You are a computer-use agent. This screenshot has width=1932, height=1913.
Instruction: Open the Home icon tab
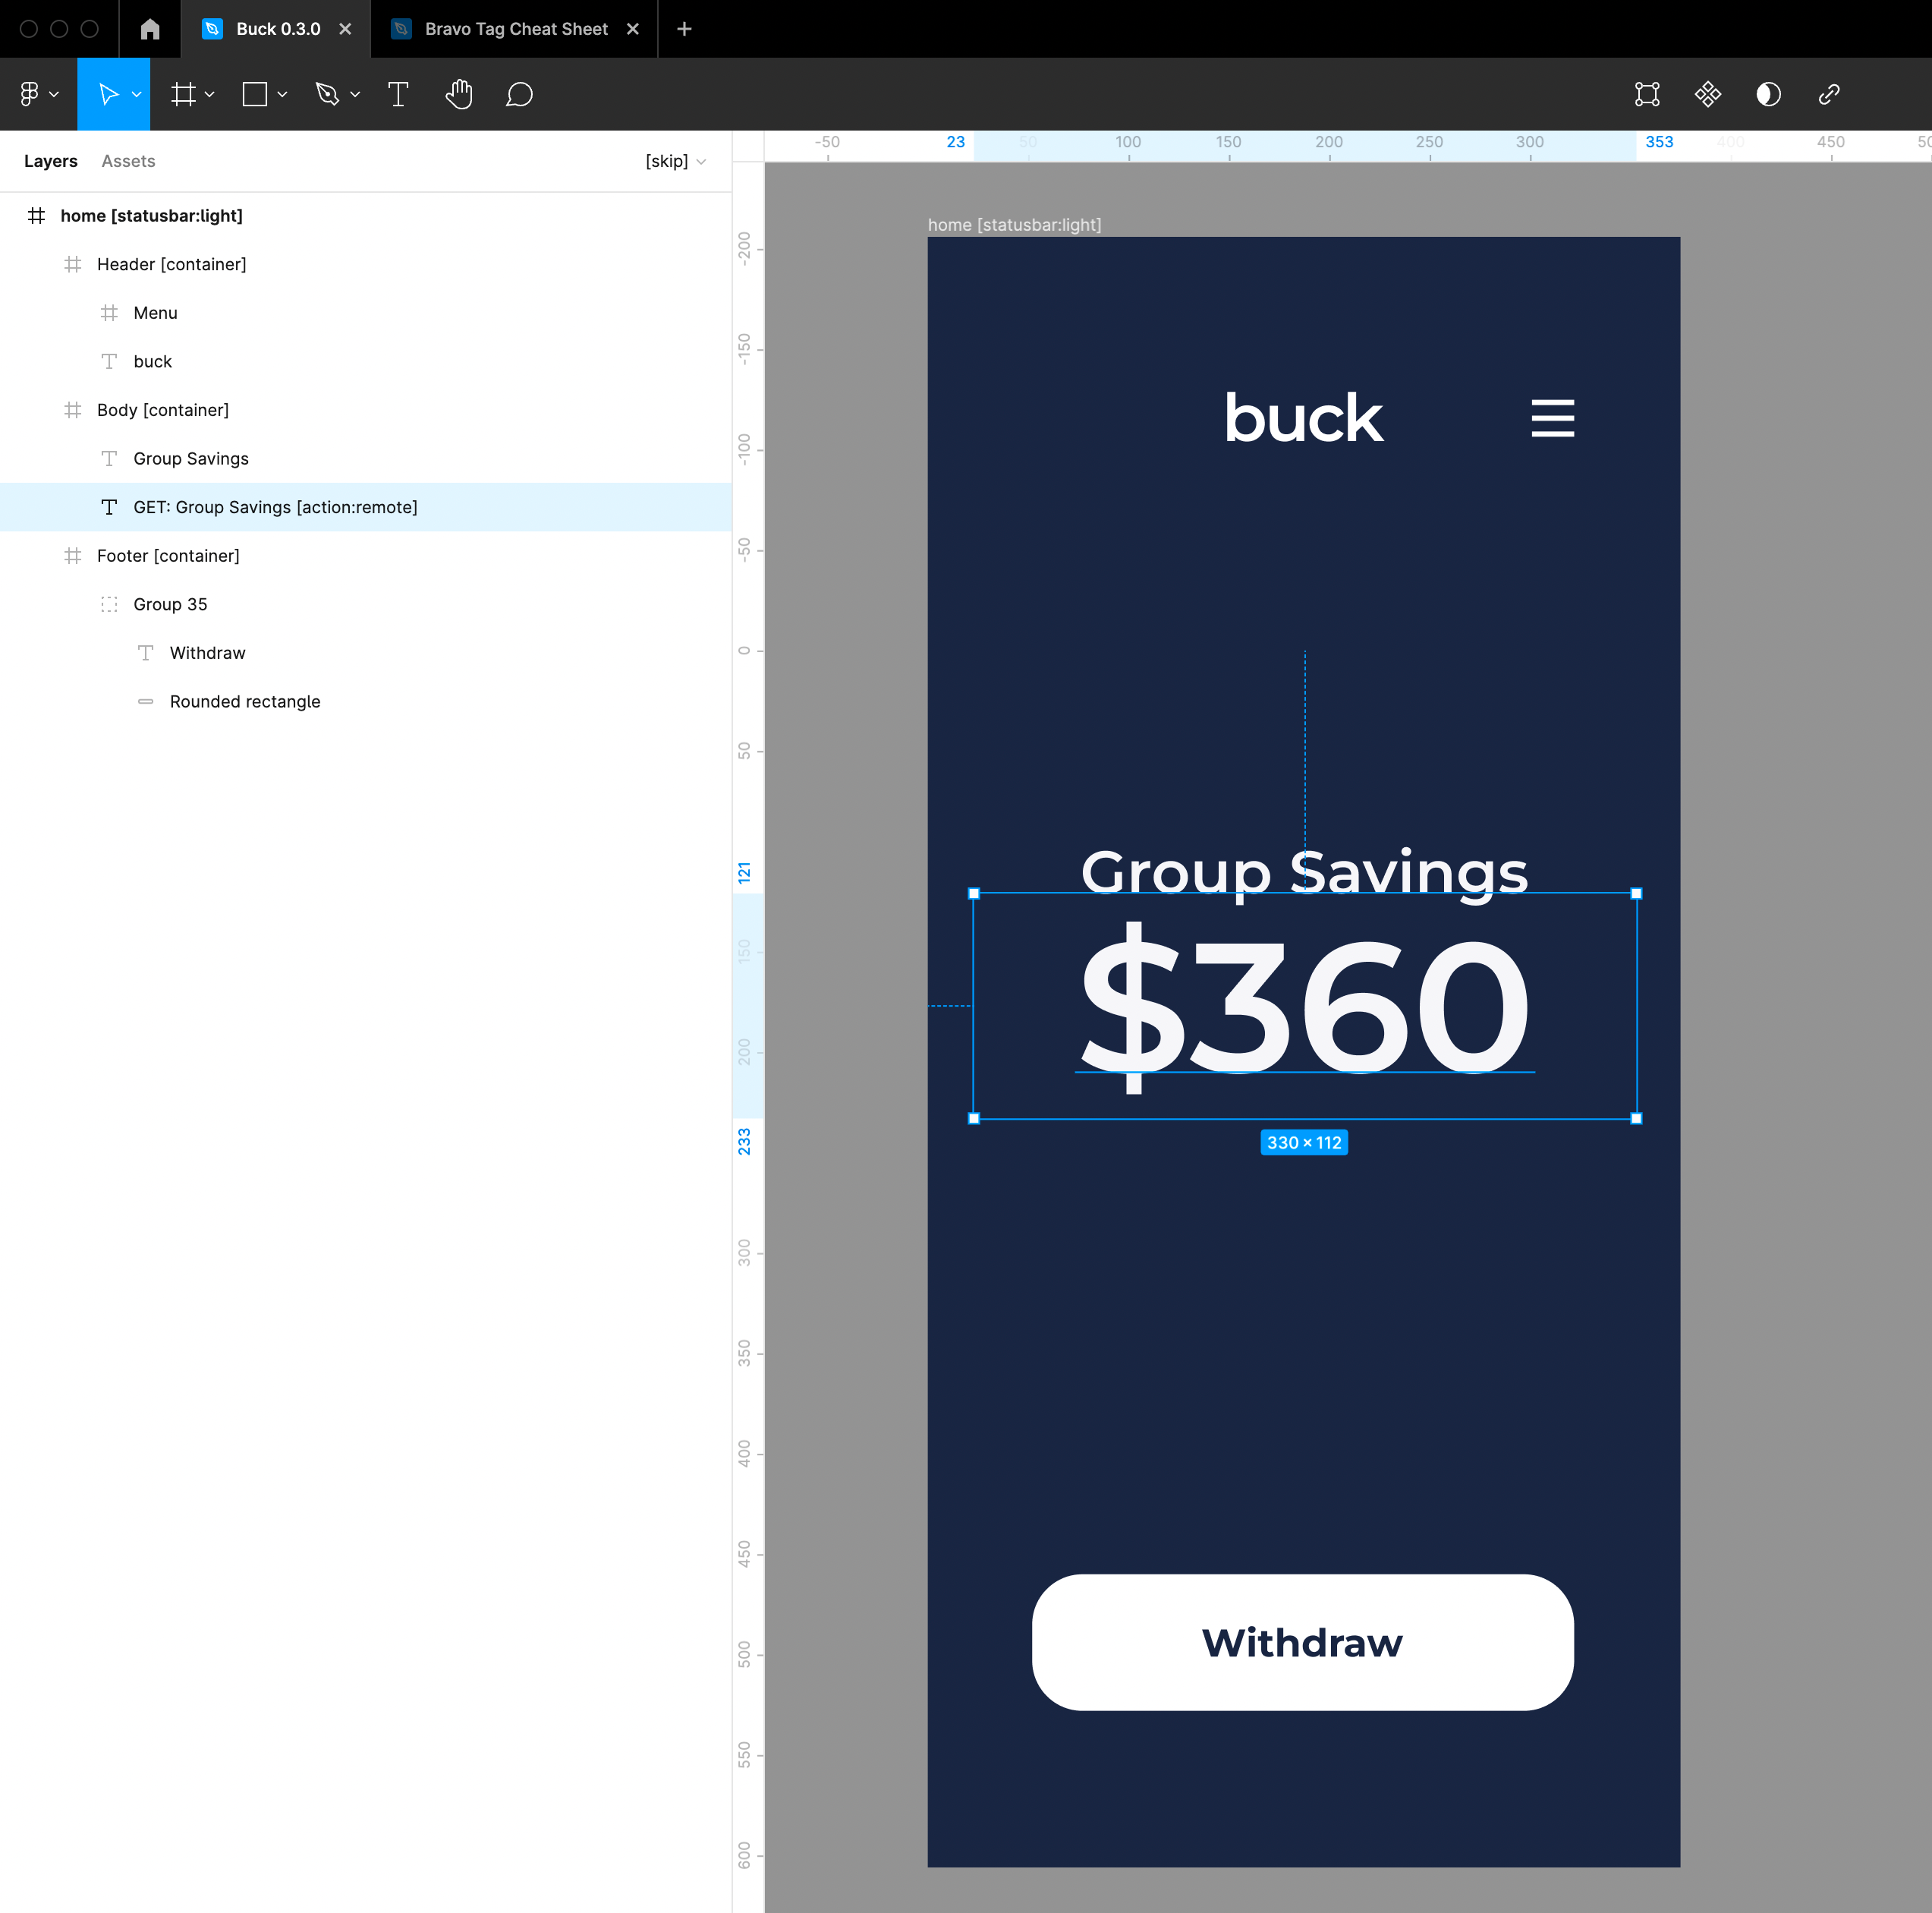(150, 29)
